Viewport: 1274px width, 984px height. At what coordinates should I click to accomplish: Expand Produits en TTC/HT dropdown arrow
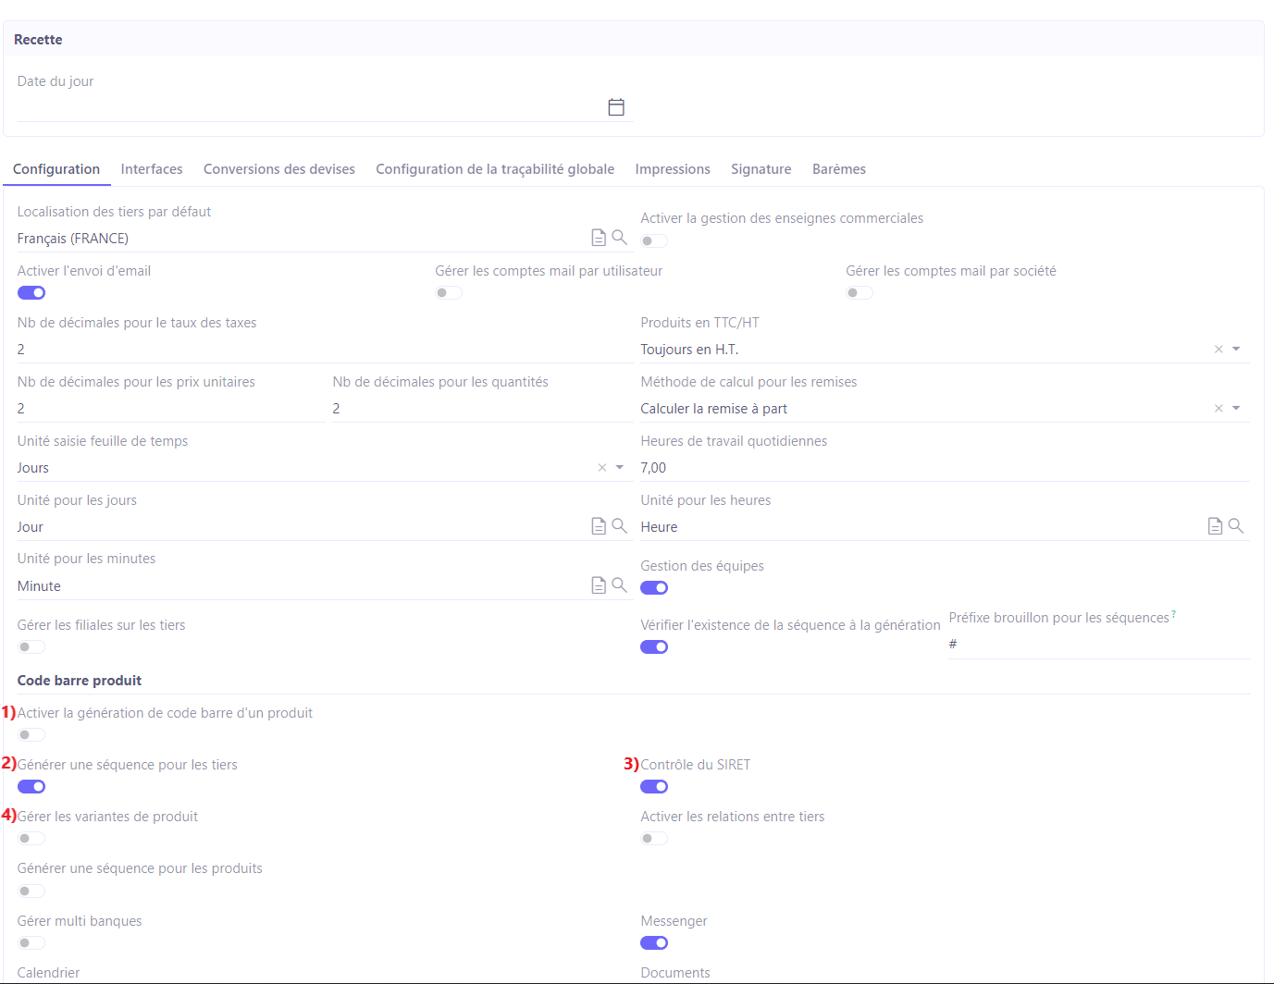[1236, 349]
